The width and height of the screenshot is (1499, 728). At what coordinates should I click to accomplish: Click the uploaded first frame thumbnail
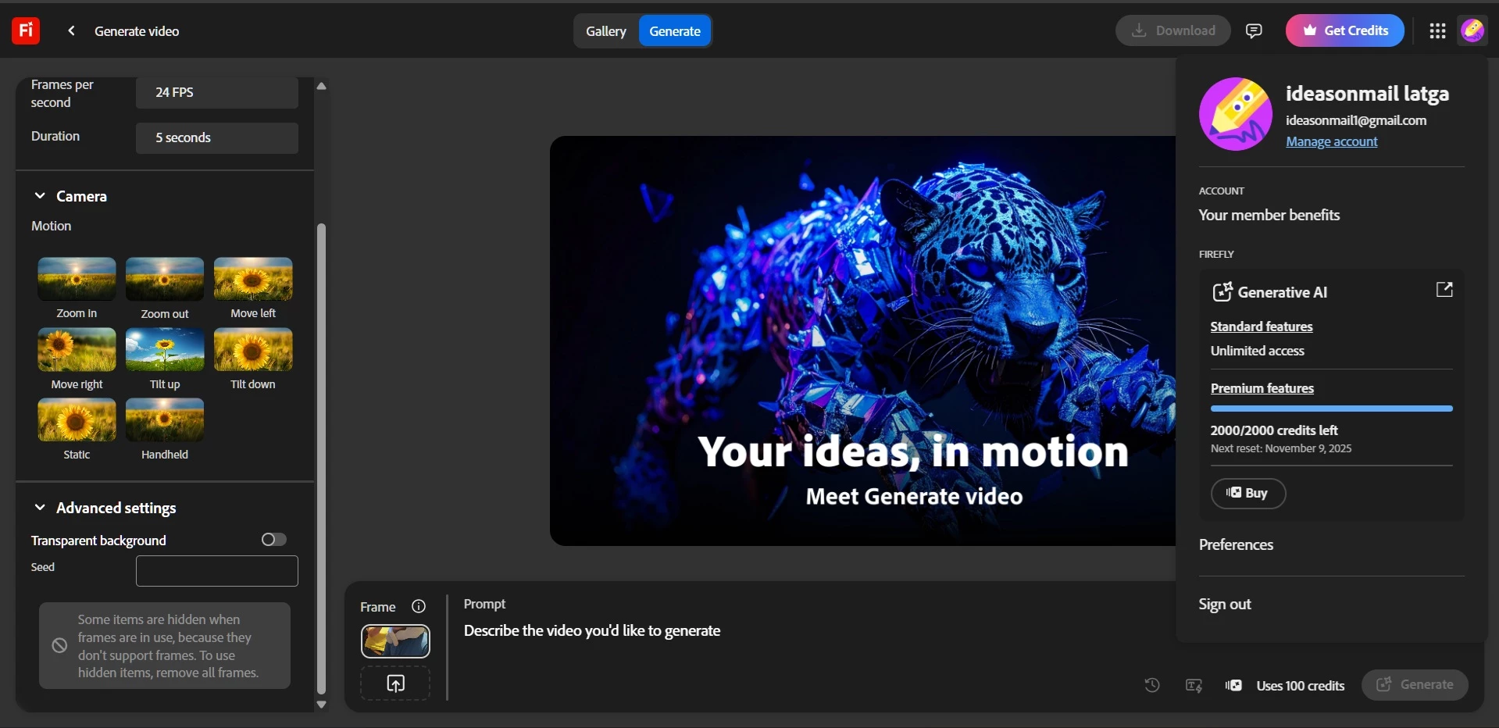point(395,641)
